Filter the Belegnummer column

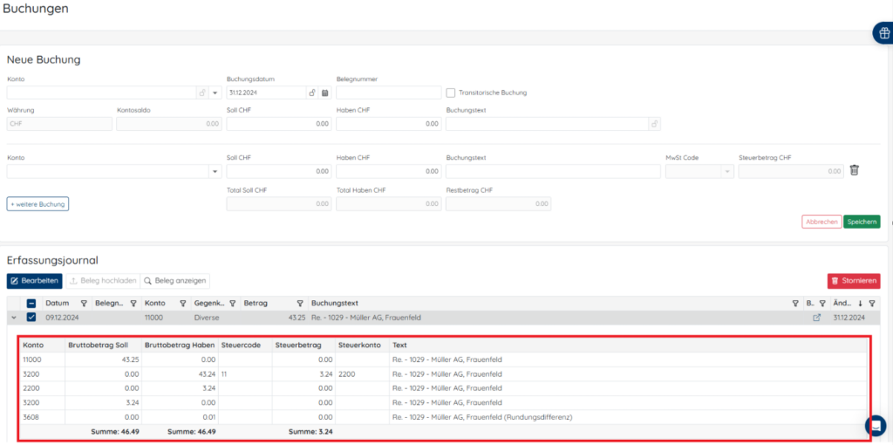133,303
